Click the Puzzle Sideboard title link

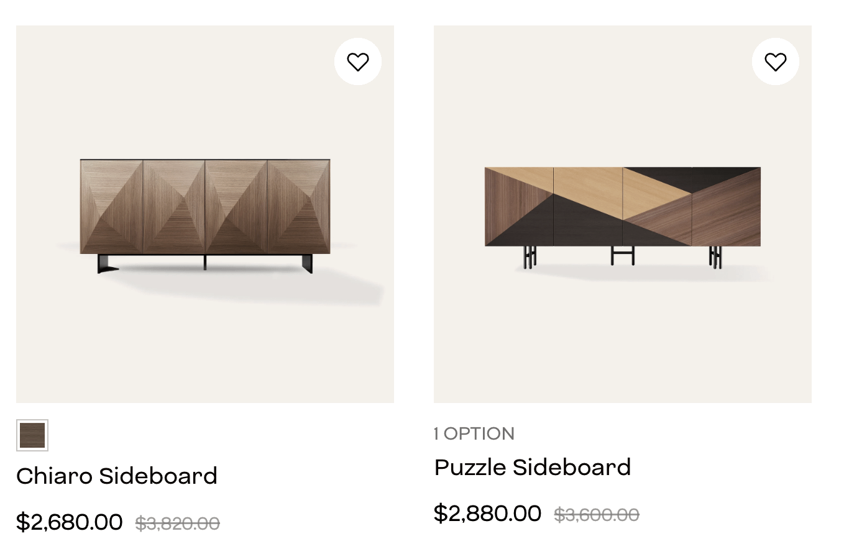point(533,467)
